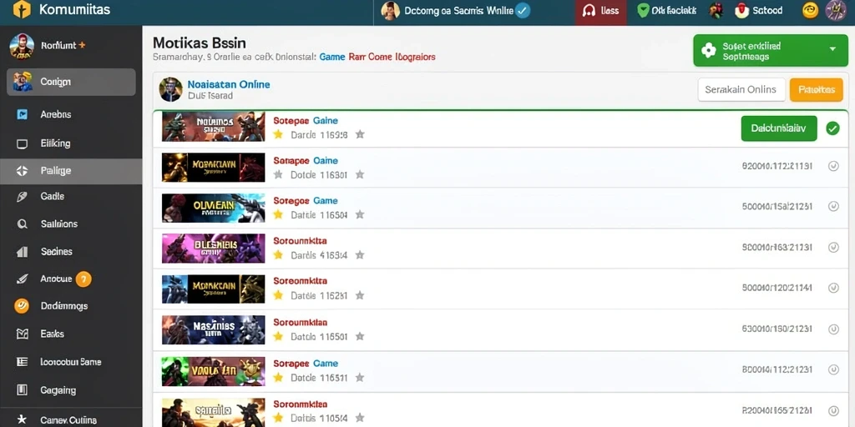Toggle the round check on second game row
Screen dimensions: 855x427
tap(833, 166)
